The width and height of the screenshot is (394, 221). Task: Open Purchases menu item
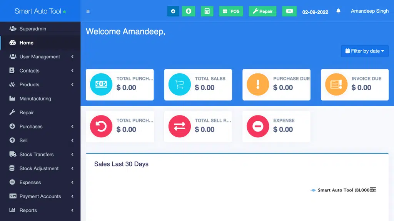coord(40,127)
